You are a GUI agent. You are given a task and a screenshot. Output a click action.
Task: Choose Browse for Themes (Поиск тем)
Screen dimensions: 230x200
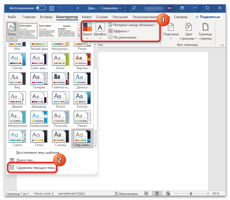pos(26,160)
